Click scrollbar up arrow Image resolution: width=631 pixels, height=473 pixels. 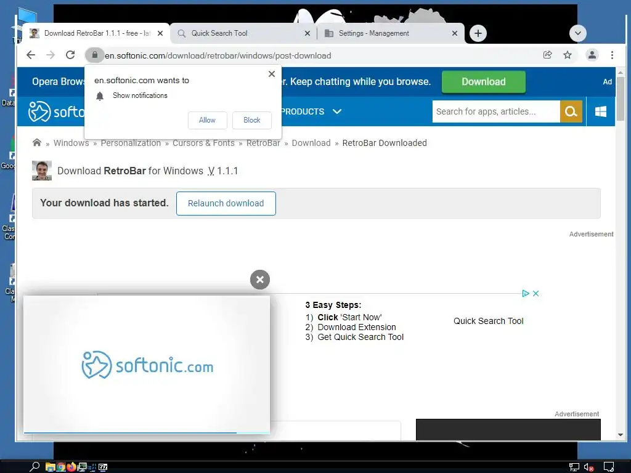[620, 73]
